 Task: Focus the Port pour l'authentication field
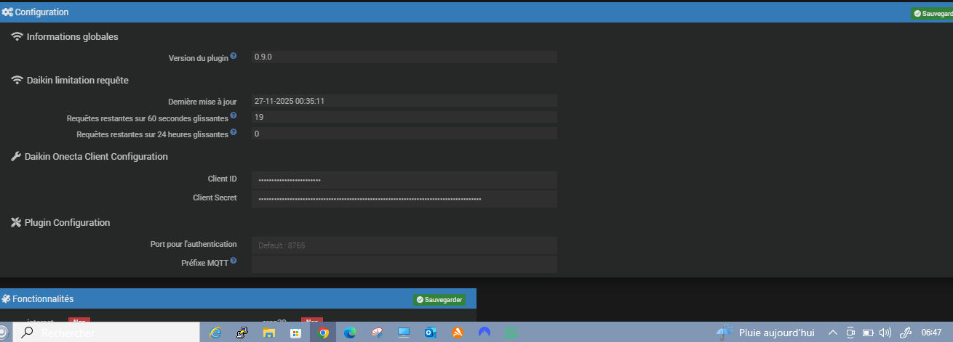point(404,245)
